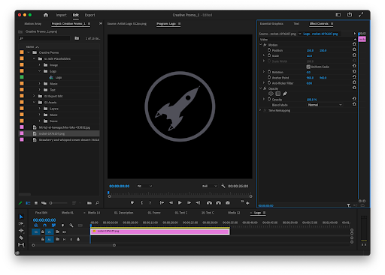This screenshot has width=385, height=275.
Task: Toggle A1 track lock
Action: coord(43,239)
